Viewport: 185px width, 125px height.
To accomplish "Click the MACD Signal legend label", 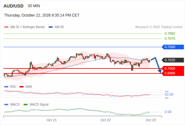I will pos(39,105).
